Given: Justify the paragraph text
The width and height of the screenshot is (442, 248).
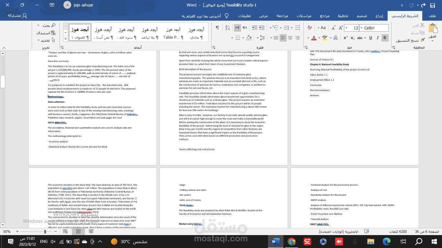Looking at the screenshot, I should [x=276, y=38].
